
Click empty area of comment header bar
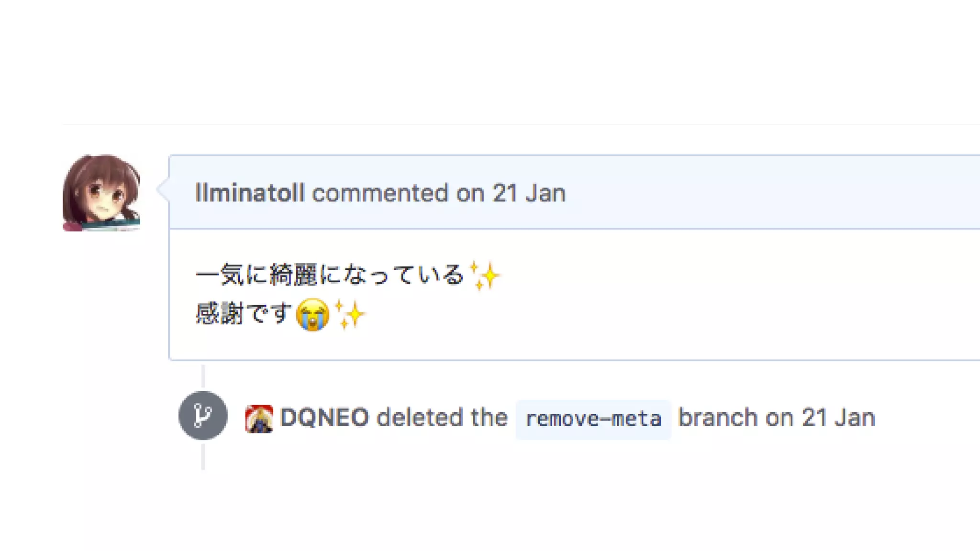[766, 193]
